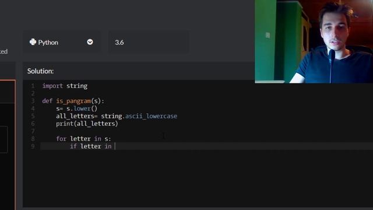This screenshot has width=373, height=210.
Task: Click line number 2 in gutter
Action: (x=33, y=93)
